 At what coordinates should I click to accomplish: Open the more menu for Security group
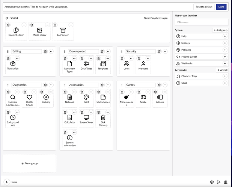point(165,52)
